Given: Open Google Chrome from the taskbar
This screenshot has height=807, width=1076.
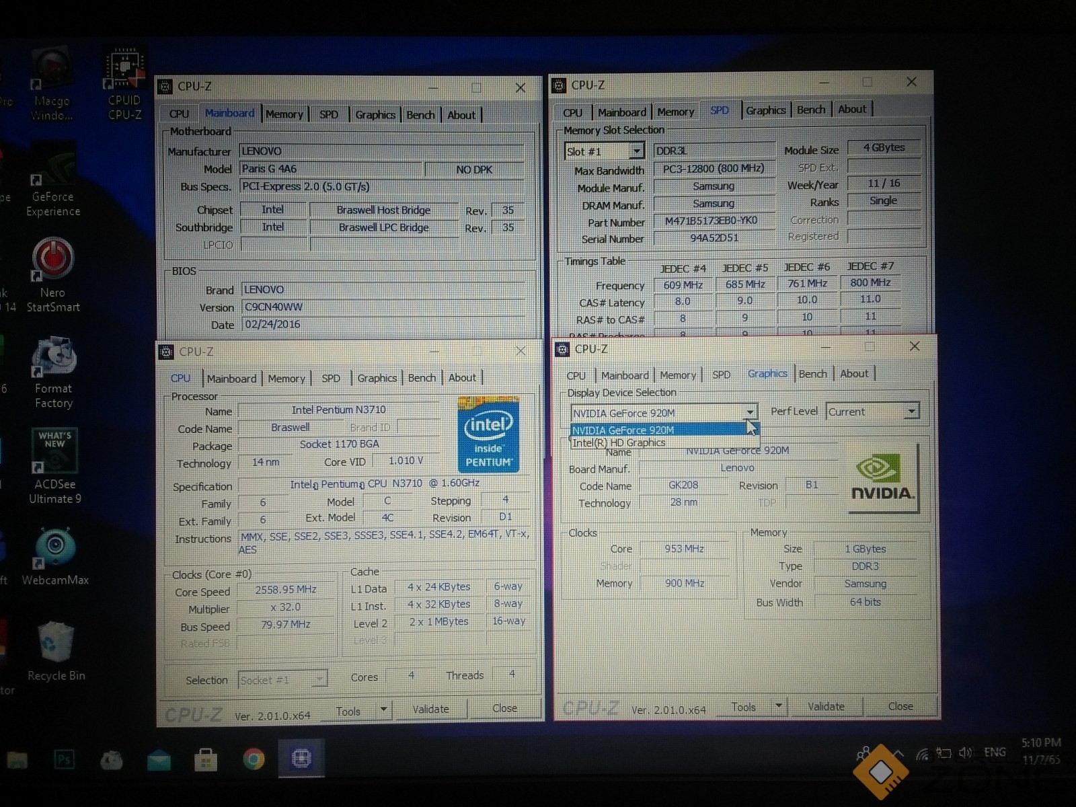Looking at the screenshot, I should [x=254, y=759].
